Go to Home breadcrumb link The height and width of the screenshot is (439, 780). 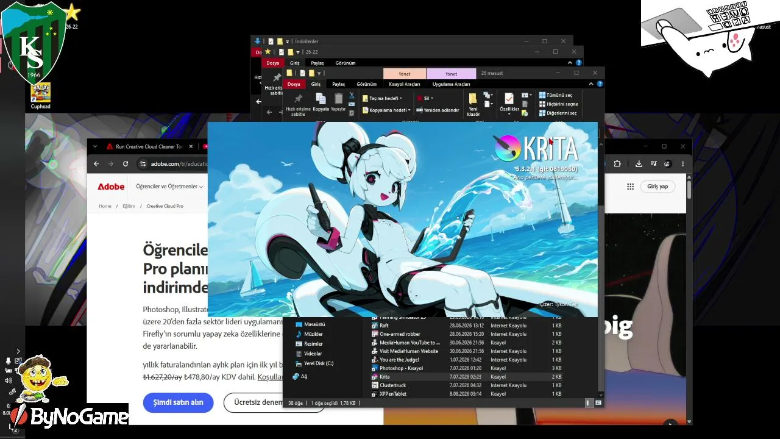tap(105, 206)
